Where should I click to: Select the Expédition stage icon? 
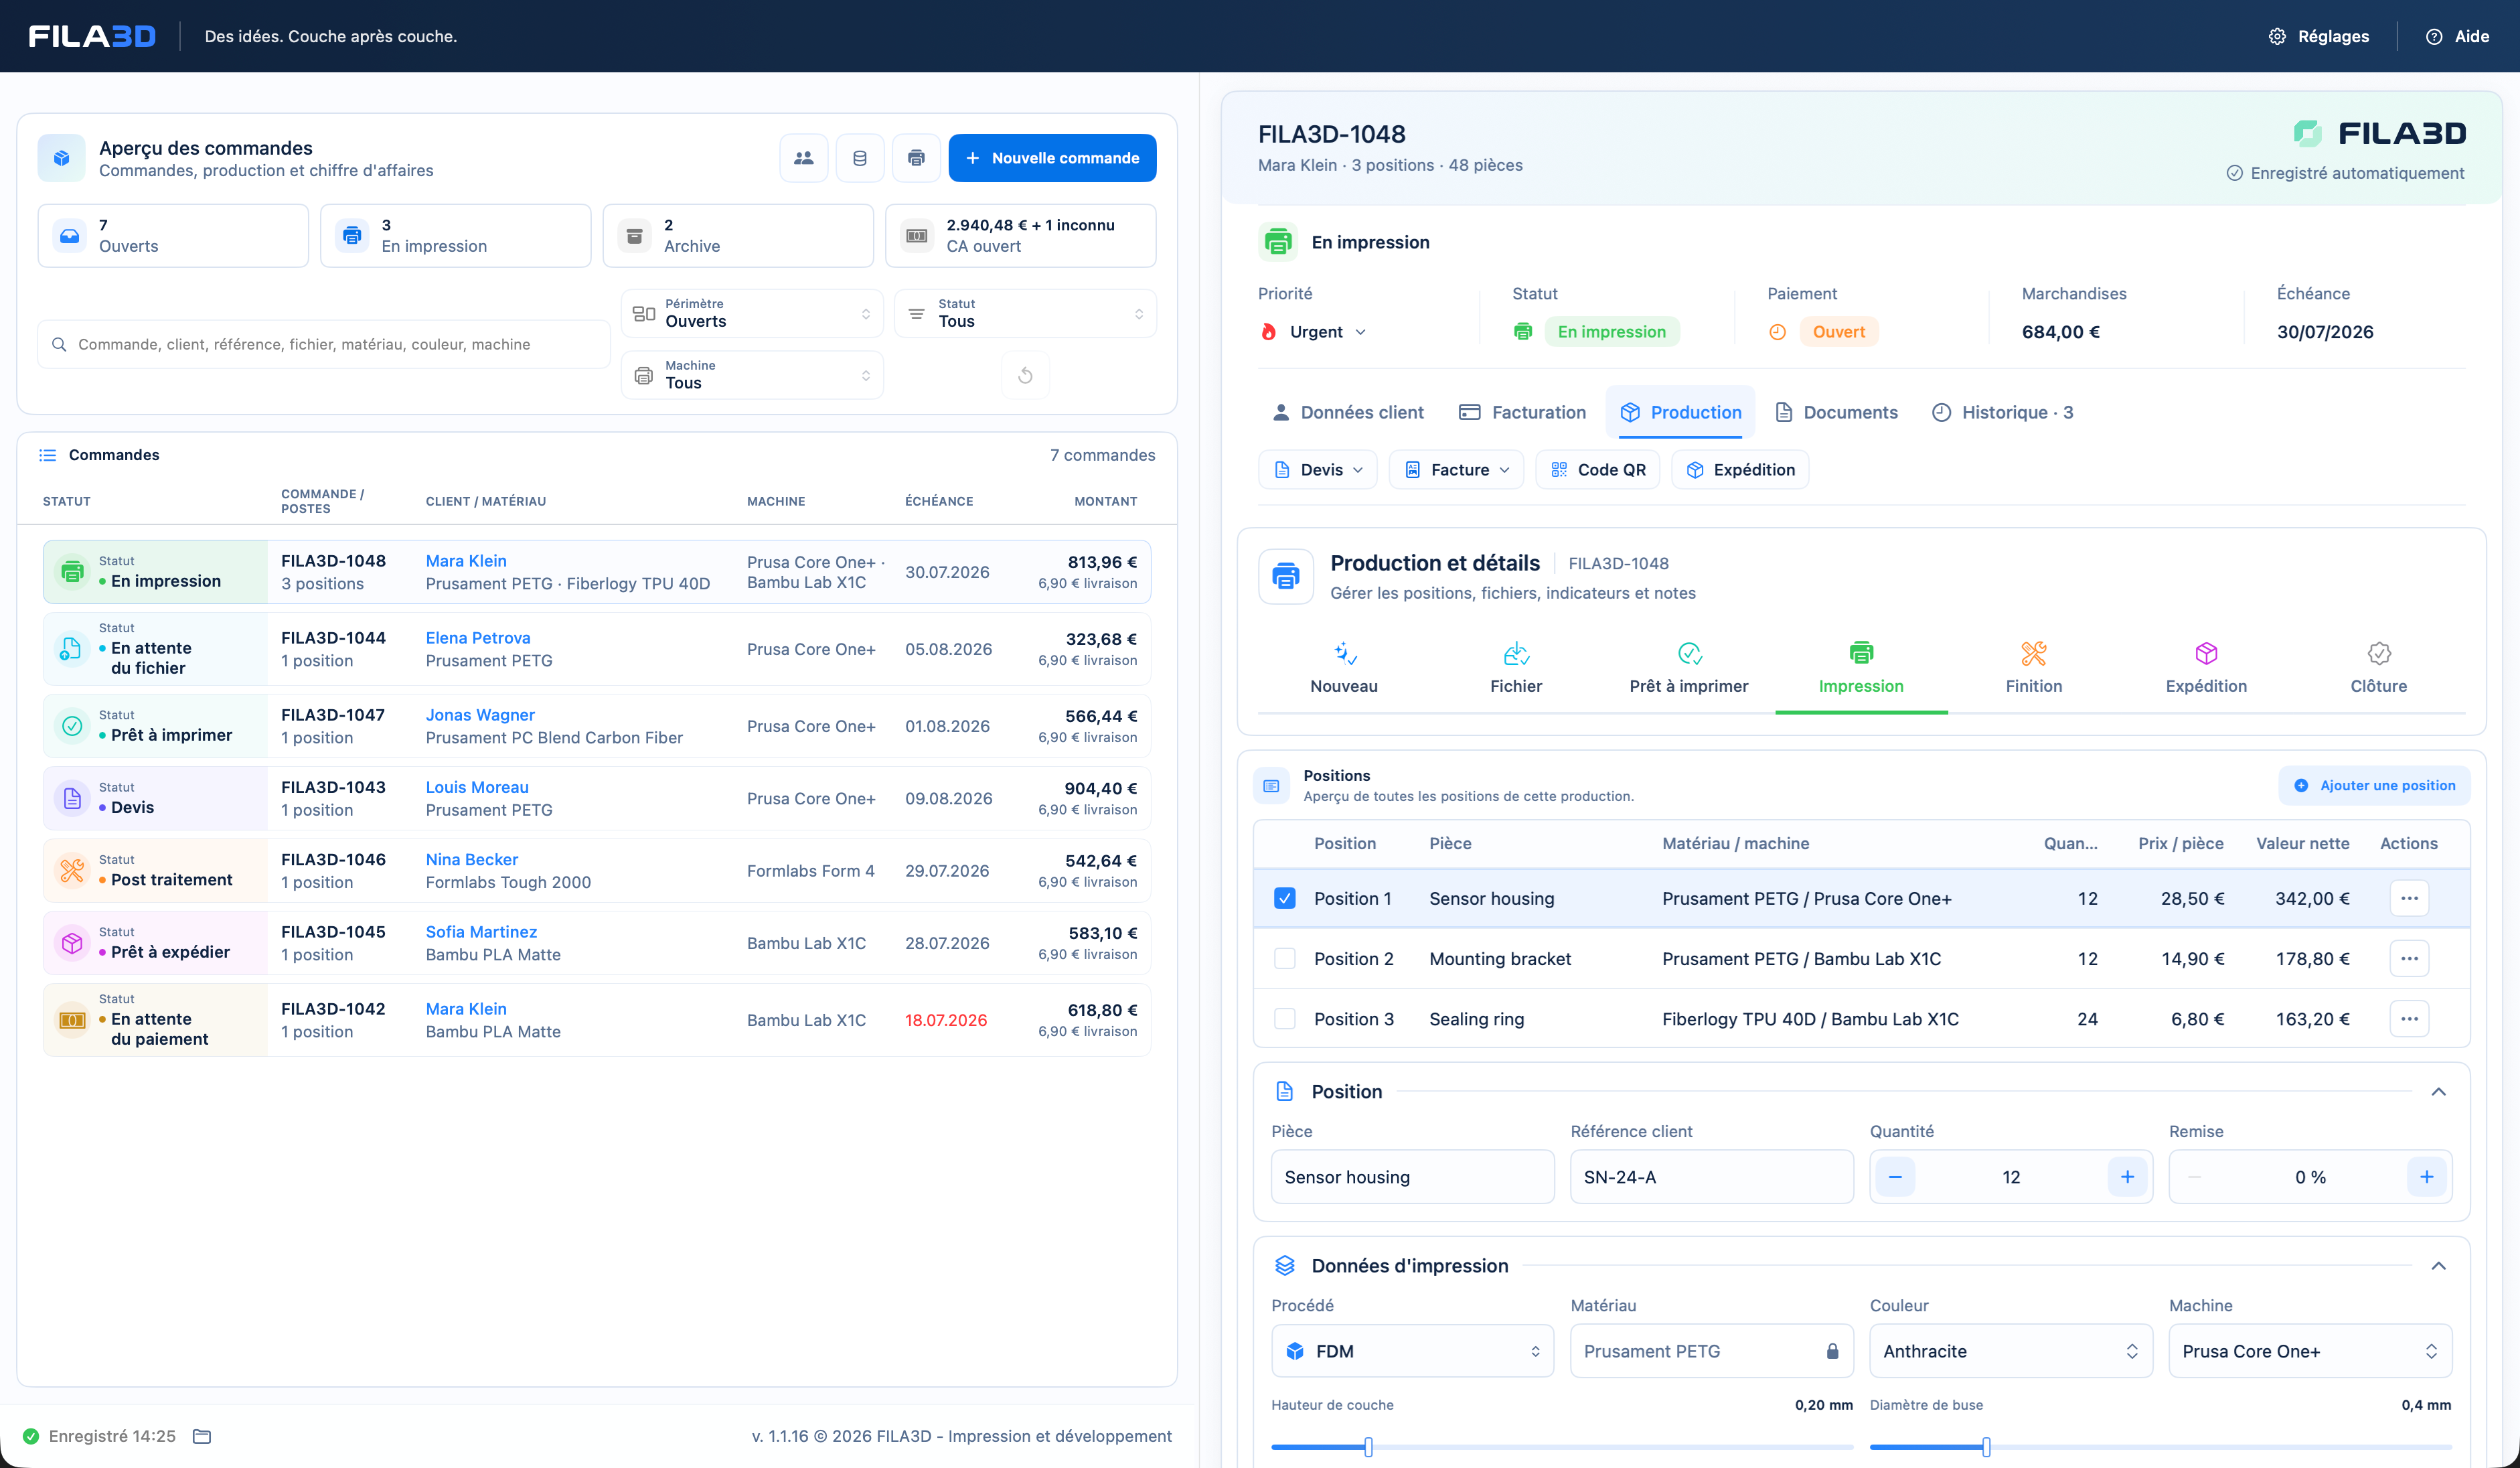(2206, 654)
